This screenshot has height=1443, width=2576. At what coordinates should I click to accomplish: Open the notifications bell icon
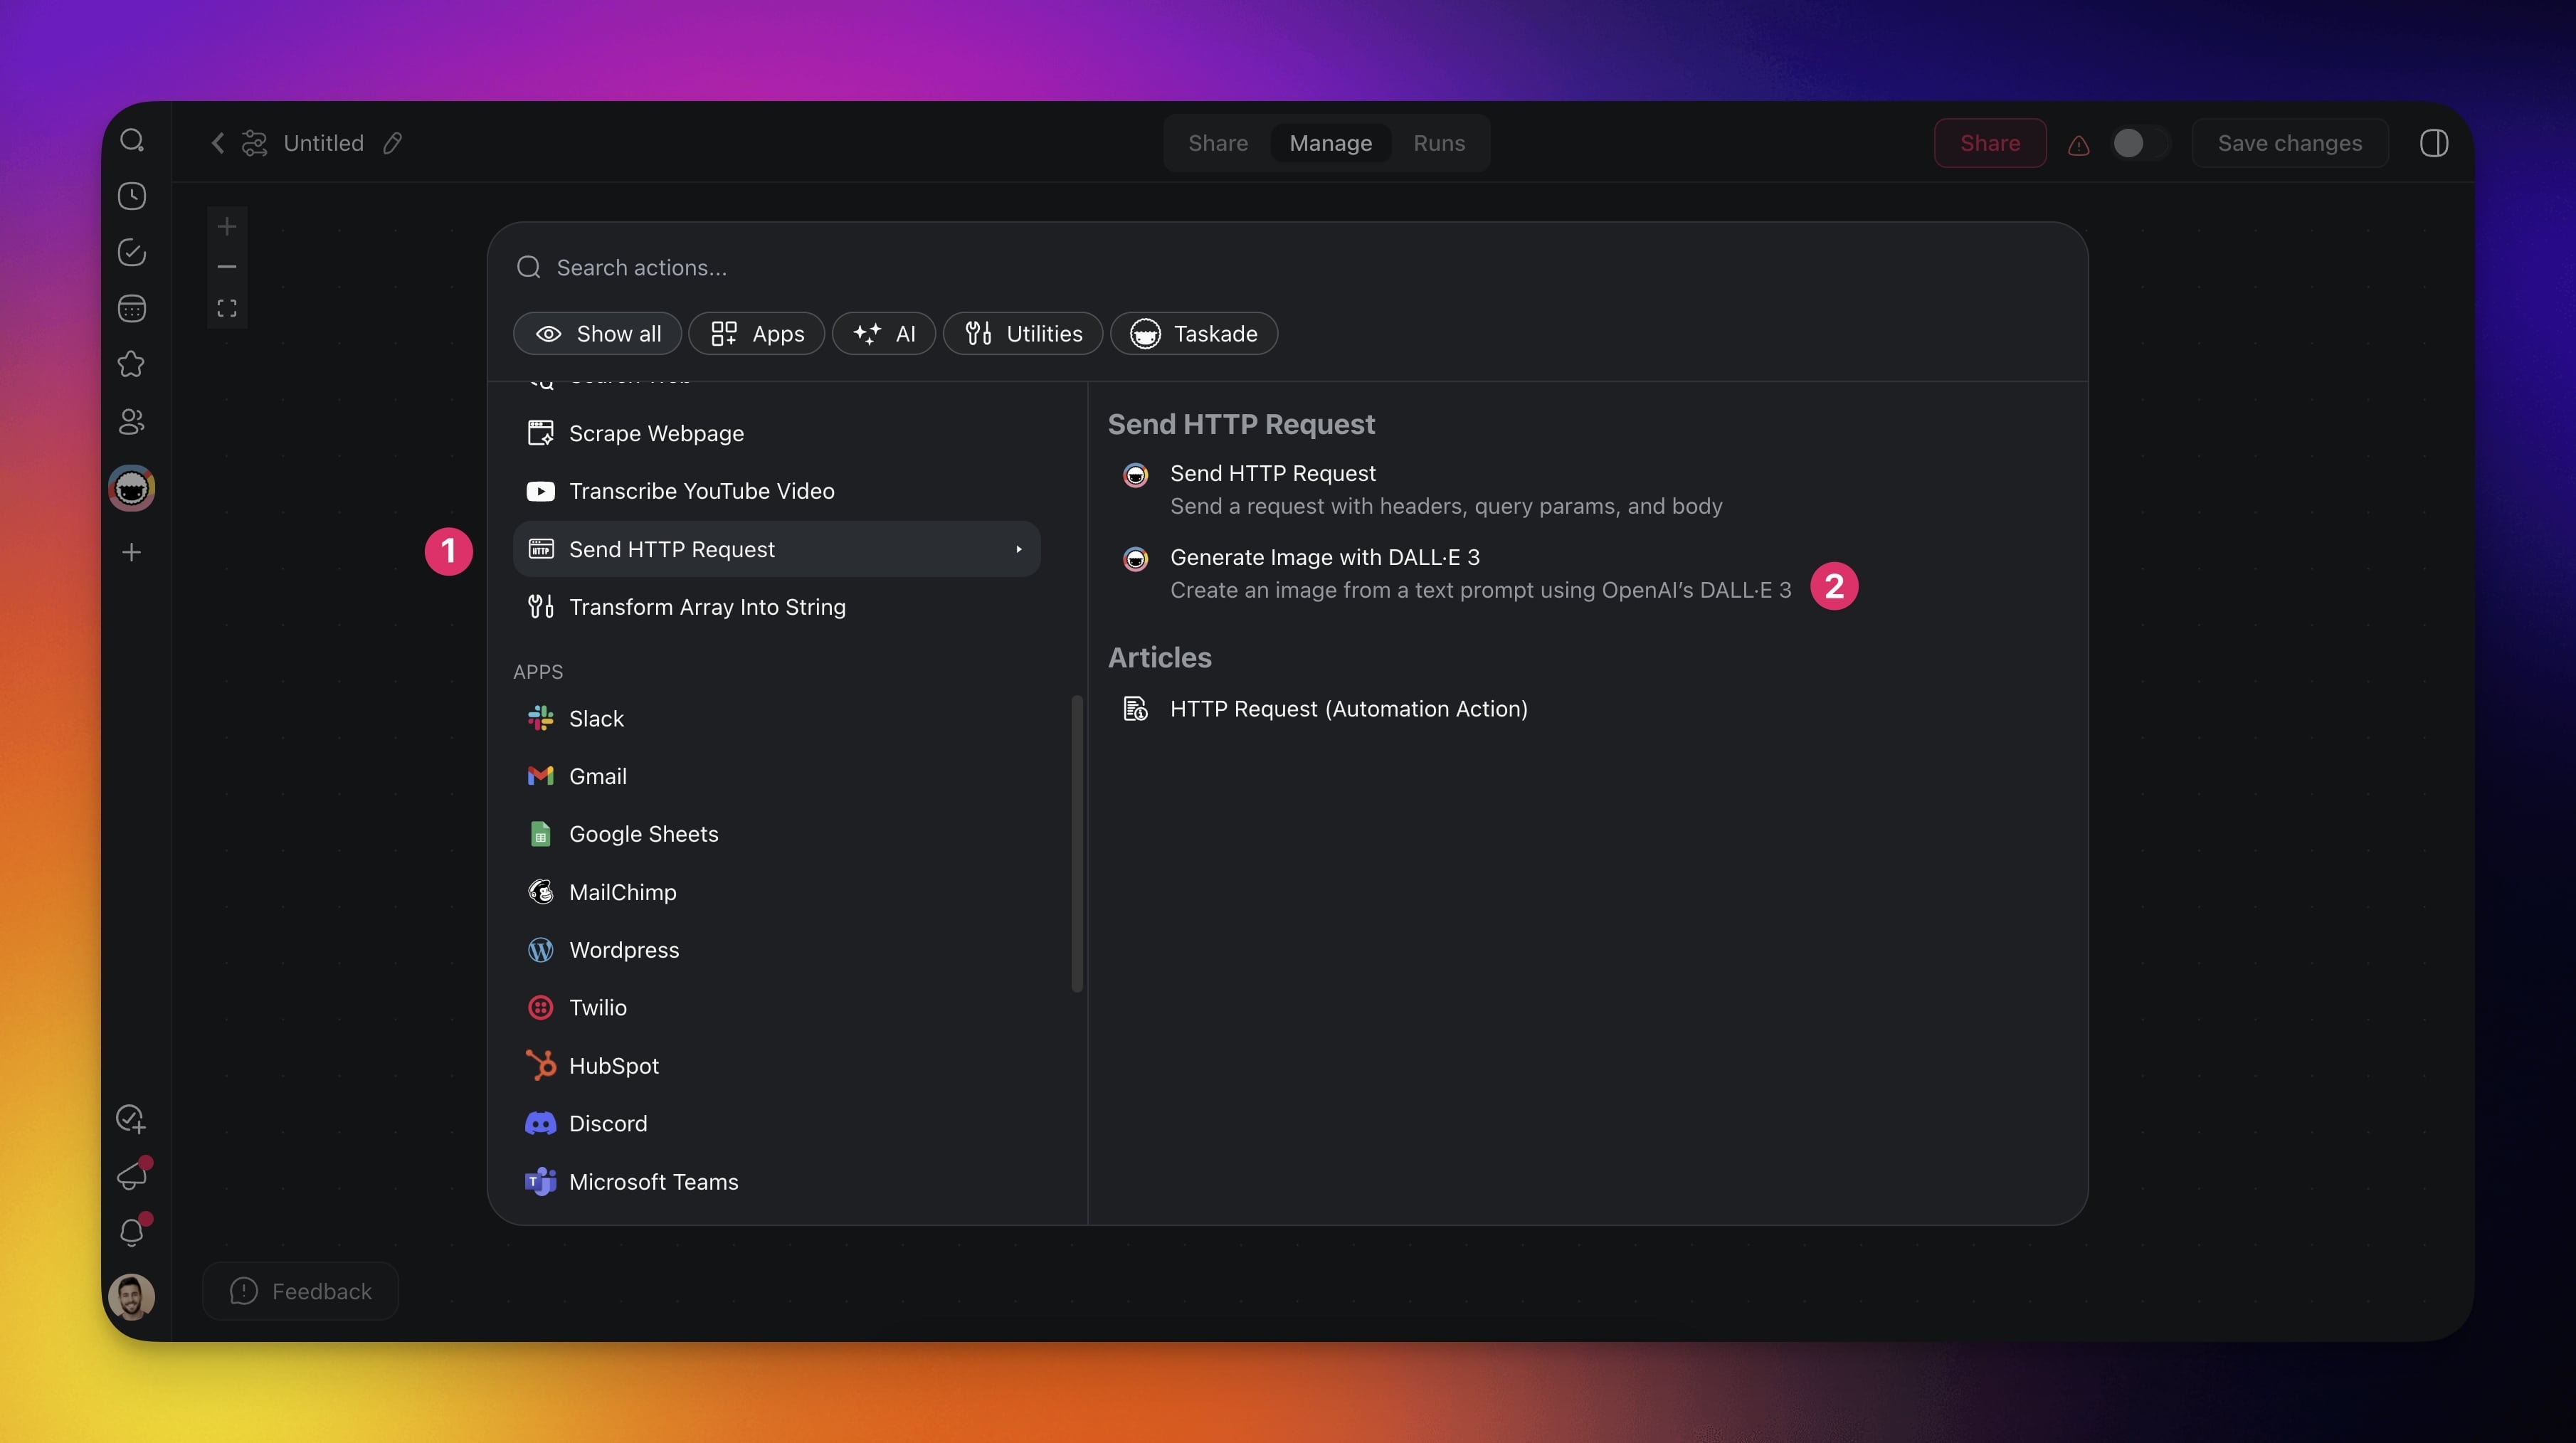coord(132,1231)
